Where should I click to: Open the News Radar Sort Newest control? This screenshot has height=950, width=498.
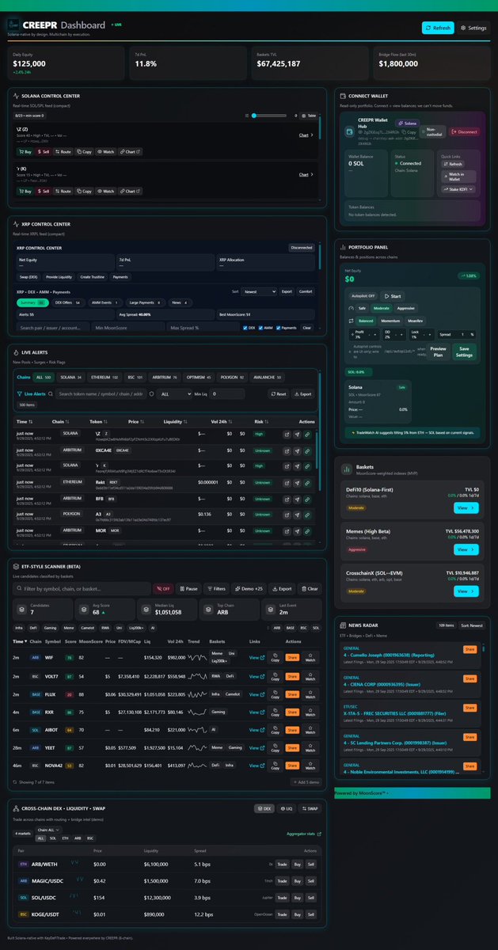470,625
